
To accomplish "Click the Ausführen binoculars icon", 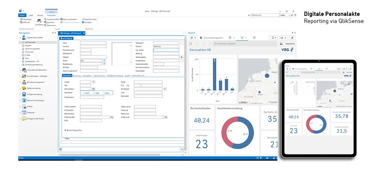I will 39,20.
